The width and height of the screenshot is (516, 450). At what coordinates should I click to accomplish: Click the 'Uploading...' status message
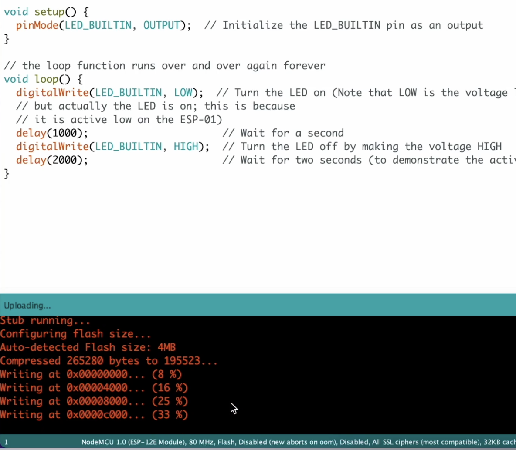point(27,306)
